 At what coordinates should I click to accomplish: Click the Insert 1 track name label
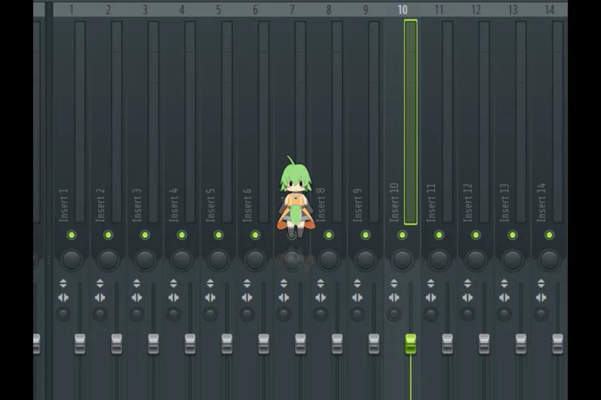pyautogui.click(x=63, y=205)
